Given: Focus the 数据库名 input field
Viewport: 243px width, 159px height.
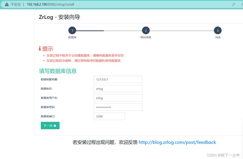Looking at the screenshot, I should (118, 89).
